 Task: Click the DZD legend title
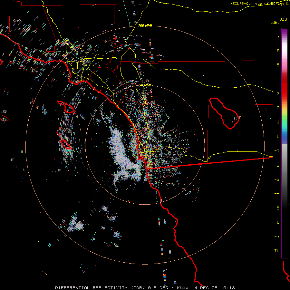point(283,19)
